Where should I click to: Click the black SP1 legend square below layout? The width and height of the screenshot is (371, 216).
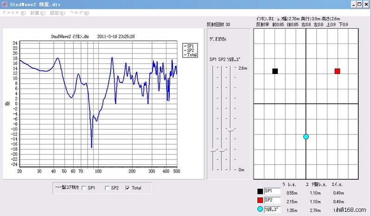[x=259, y=191]
